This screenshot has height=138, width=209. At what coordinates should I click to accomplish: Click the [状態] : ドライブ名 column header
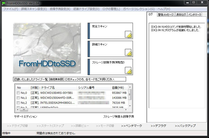53,88
